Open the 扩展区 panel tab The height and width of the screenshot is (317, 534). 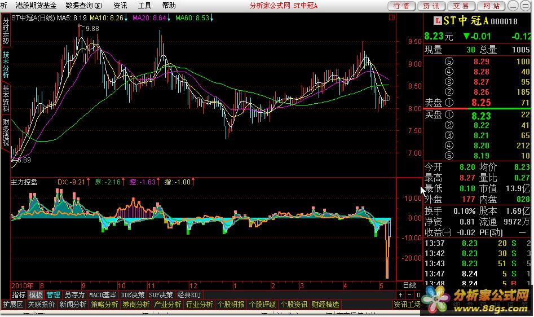coord(13,305)
